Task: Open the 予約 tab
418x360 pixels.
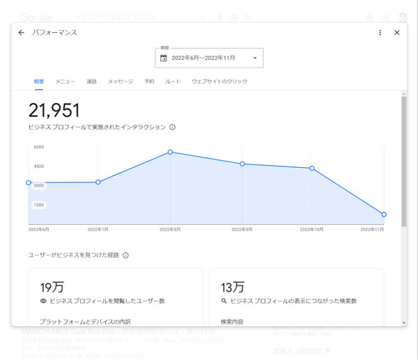Action: point(149,81)
